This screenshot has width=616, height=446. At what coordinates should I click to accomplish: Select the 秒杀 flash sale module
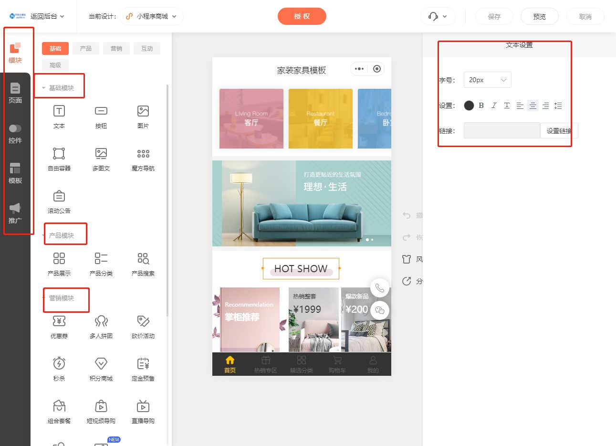point(59,369)
